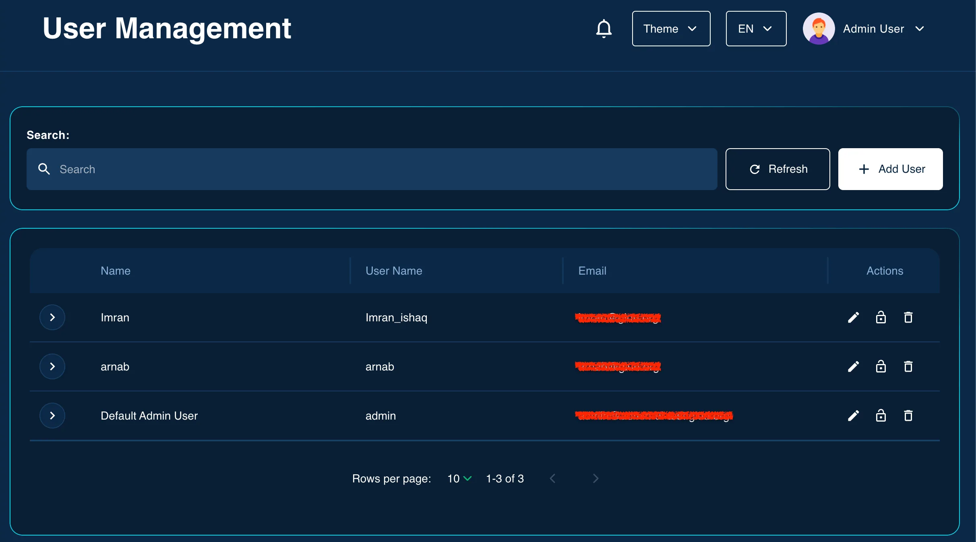
Task: Toggle lock for the arnab user
Action: [x=881, y=366]
